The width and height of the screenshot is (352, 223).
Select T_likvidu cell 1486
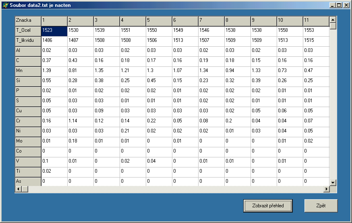54,41
